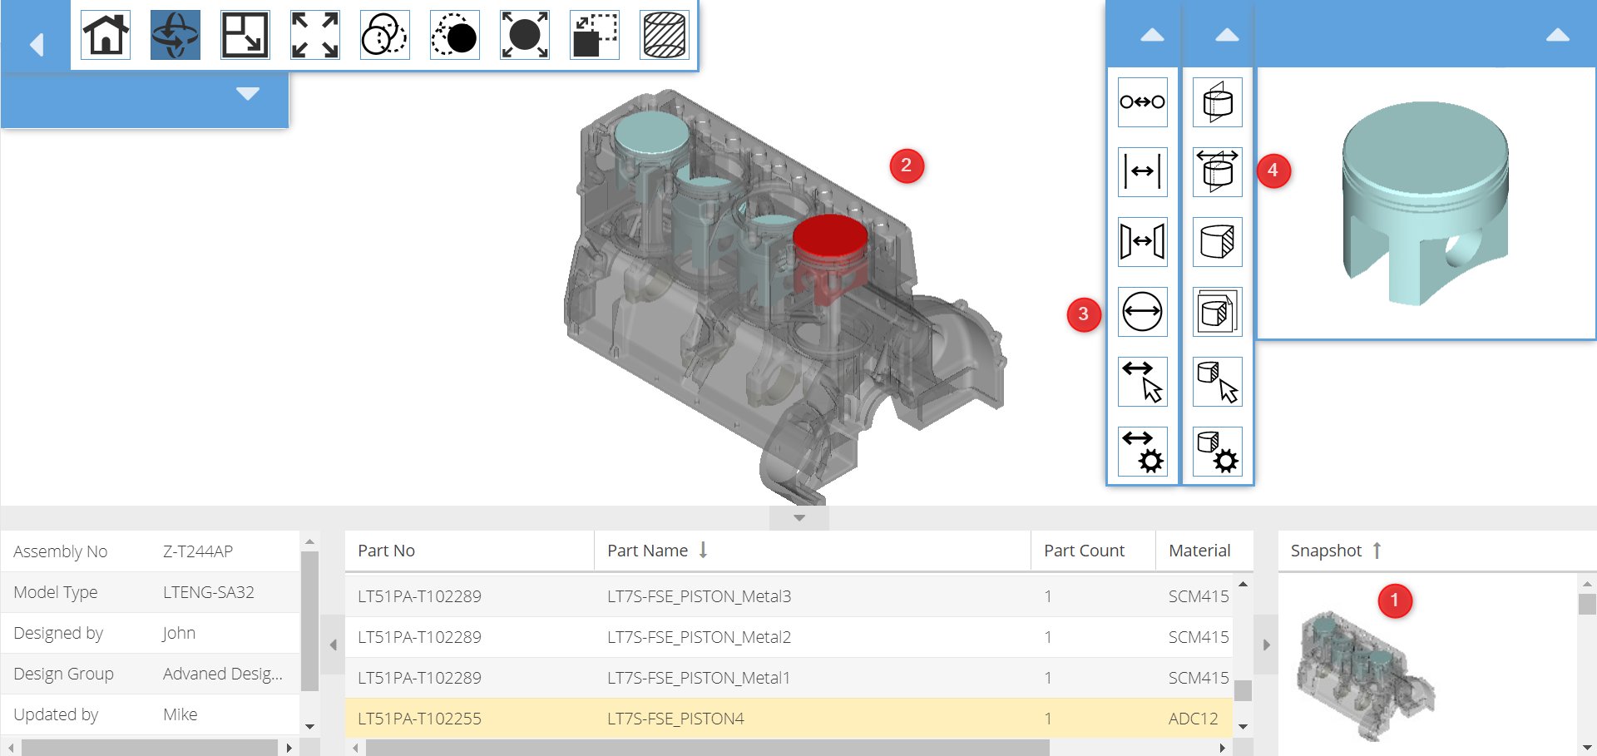
Task: Collapse the bottom data panel
Action: [x=798, y=516]
